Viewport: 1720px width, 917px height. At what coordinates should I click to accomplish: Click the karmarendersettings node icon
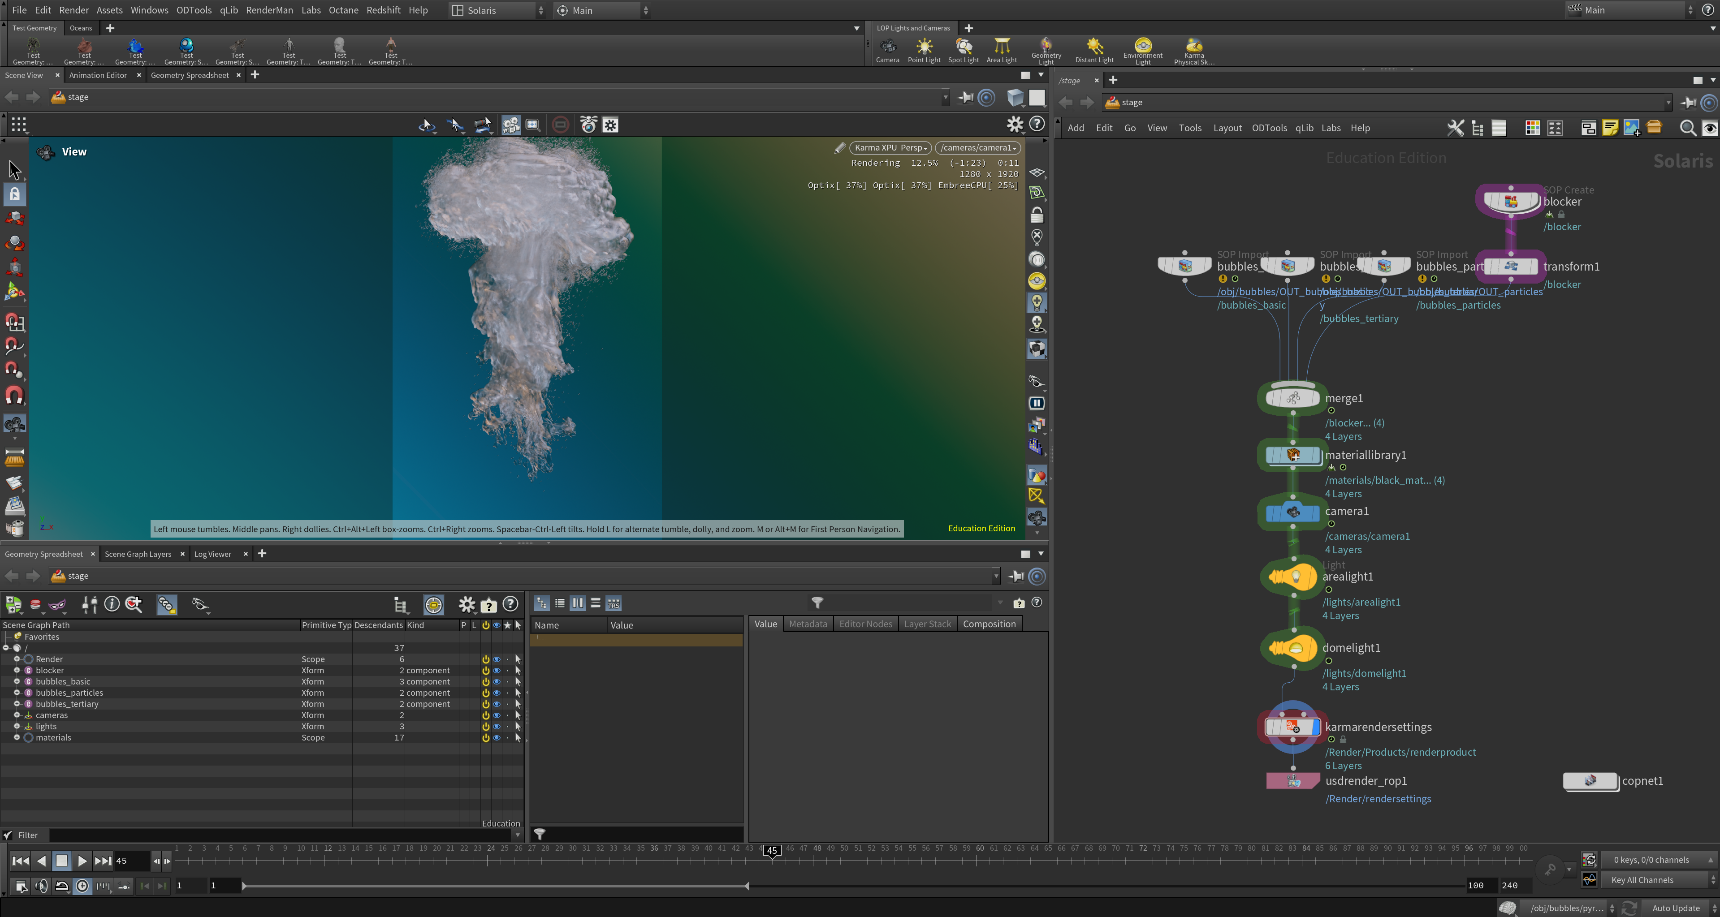(x=1292, y=727)
